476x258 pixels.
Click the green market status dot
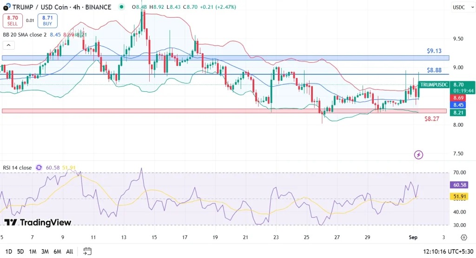point(122,7)
